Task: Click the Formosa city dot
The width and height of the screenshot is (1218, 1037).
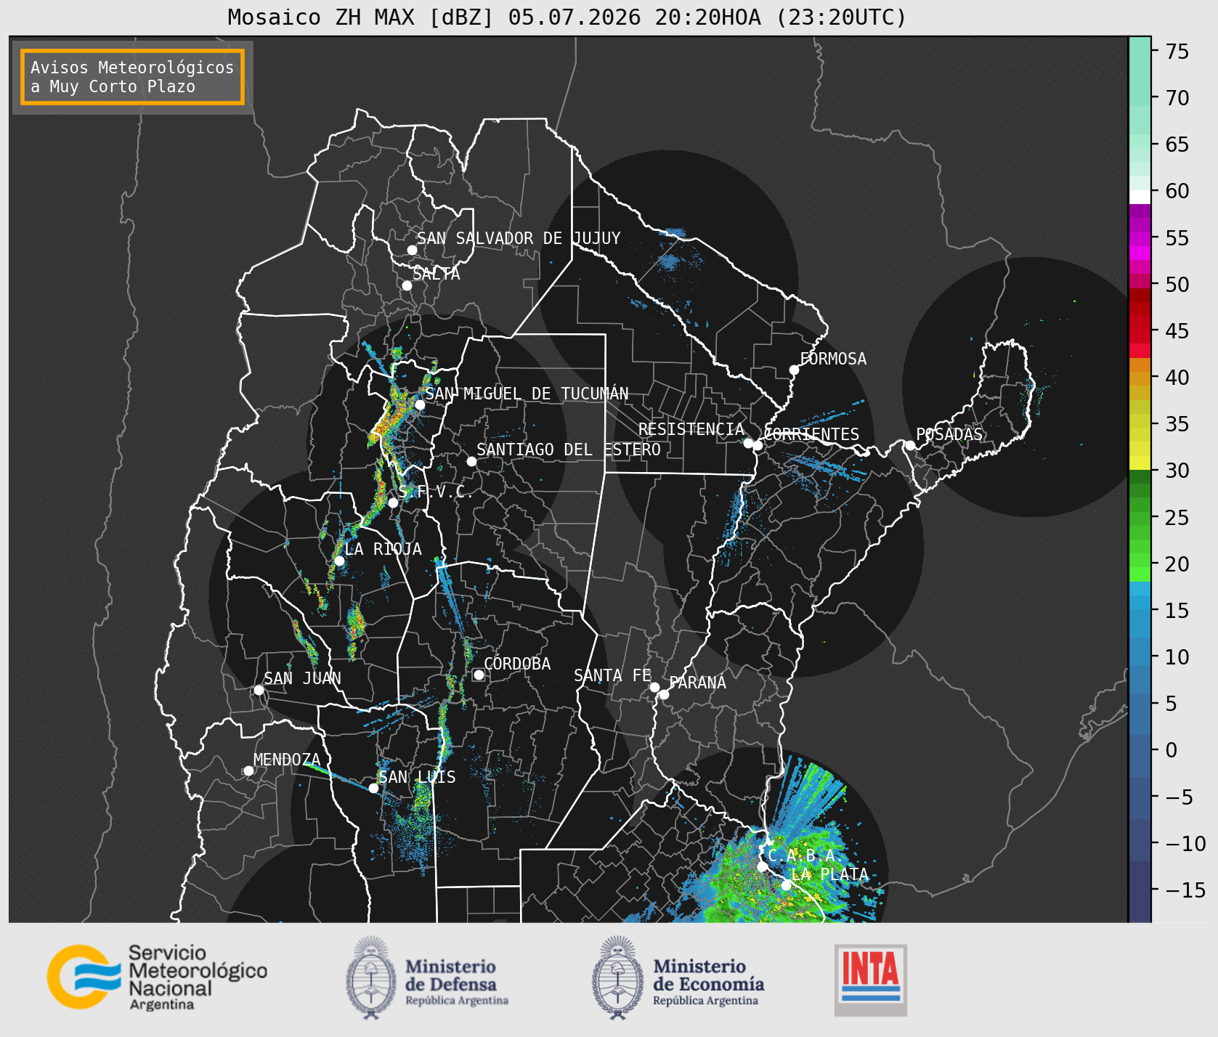Action: [x=794, y=370]
